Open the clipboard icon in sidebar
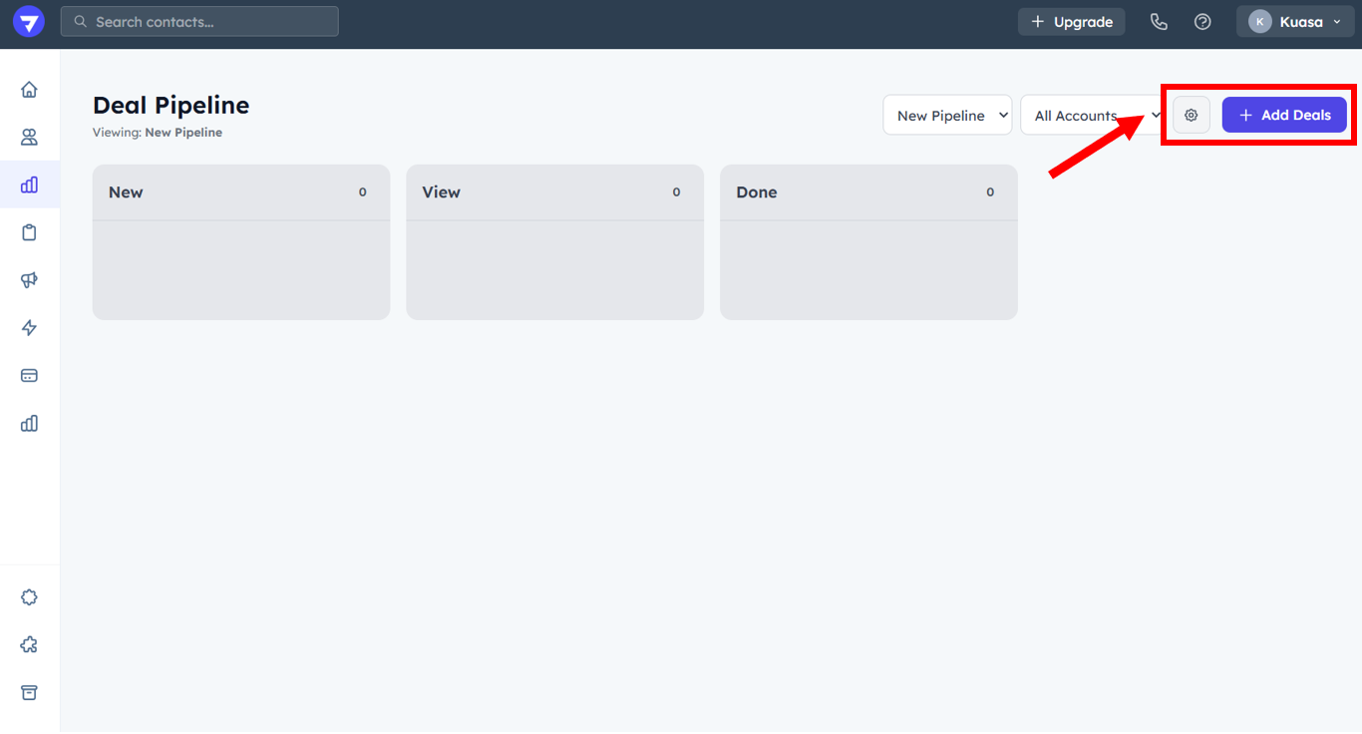This screenshot has height=734, width=1362. pyautogui.click(x=29, y=232)
